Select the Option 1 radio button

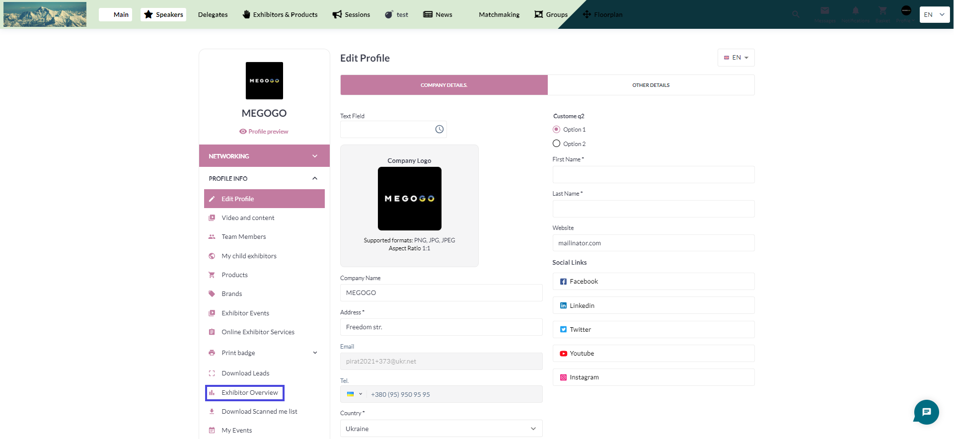[x=556, y=130]
